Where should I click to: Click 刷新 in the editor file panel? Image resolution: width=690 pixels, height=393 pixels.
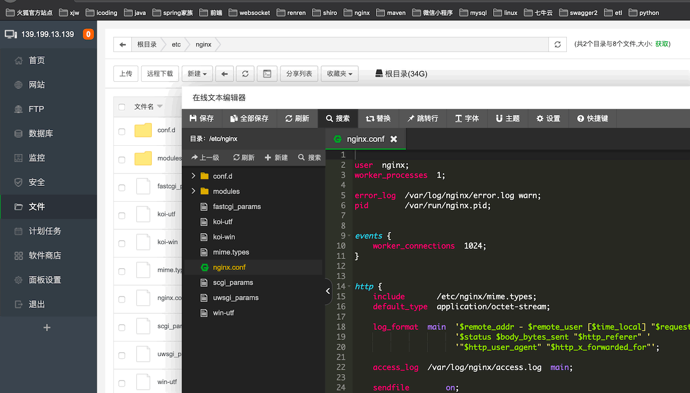pyautogui.click(x=244, y=157)
